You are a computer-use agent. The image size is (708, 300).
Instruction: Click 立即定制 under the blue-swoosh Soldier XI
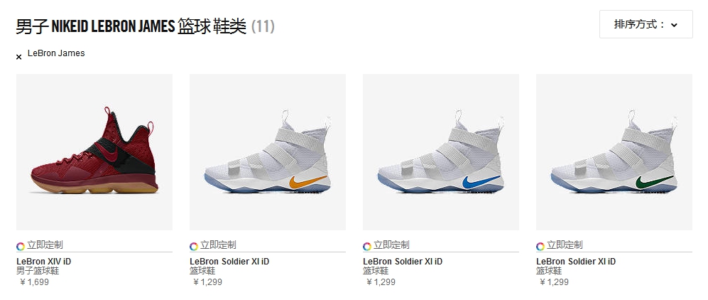click(391, 245)
